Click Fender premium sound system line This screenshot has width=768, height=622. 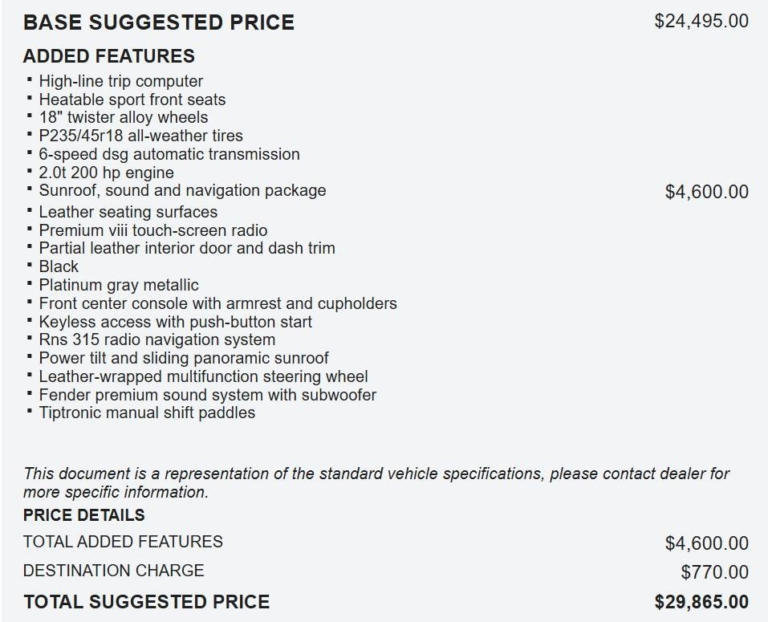pos(207,394)
